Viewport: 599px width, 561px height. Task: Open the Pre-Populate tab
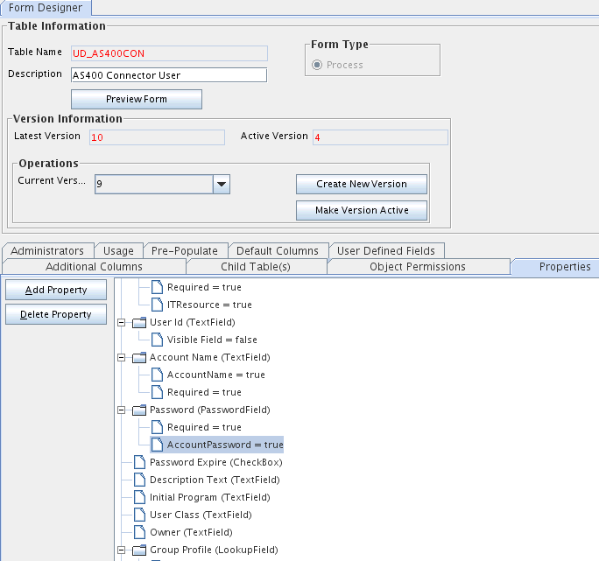point(185,251)
